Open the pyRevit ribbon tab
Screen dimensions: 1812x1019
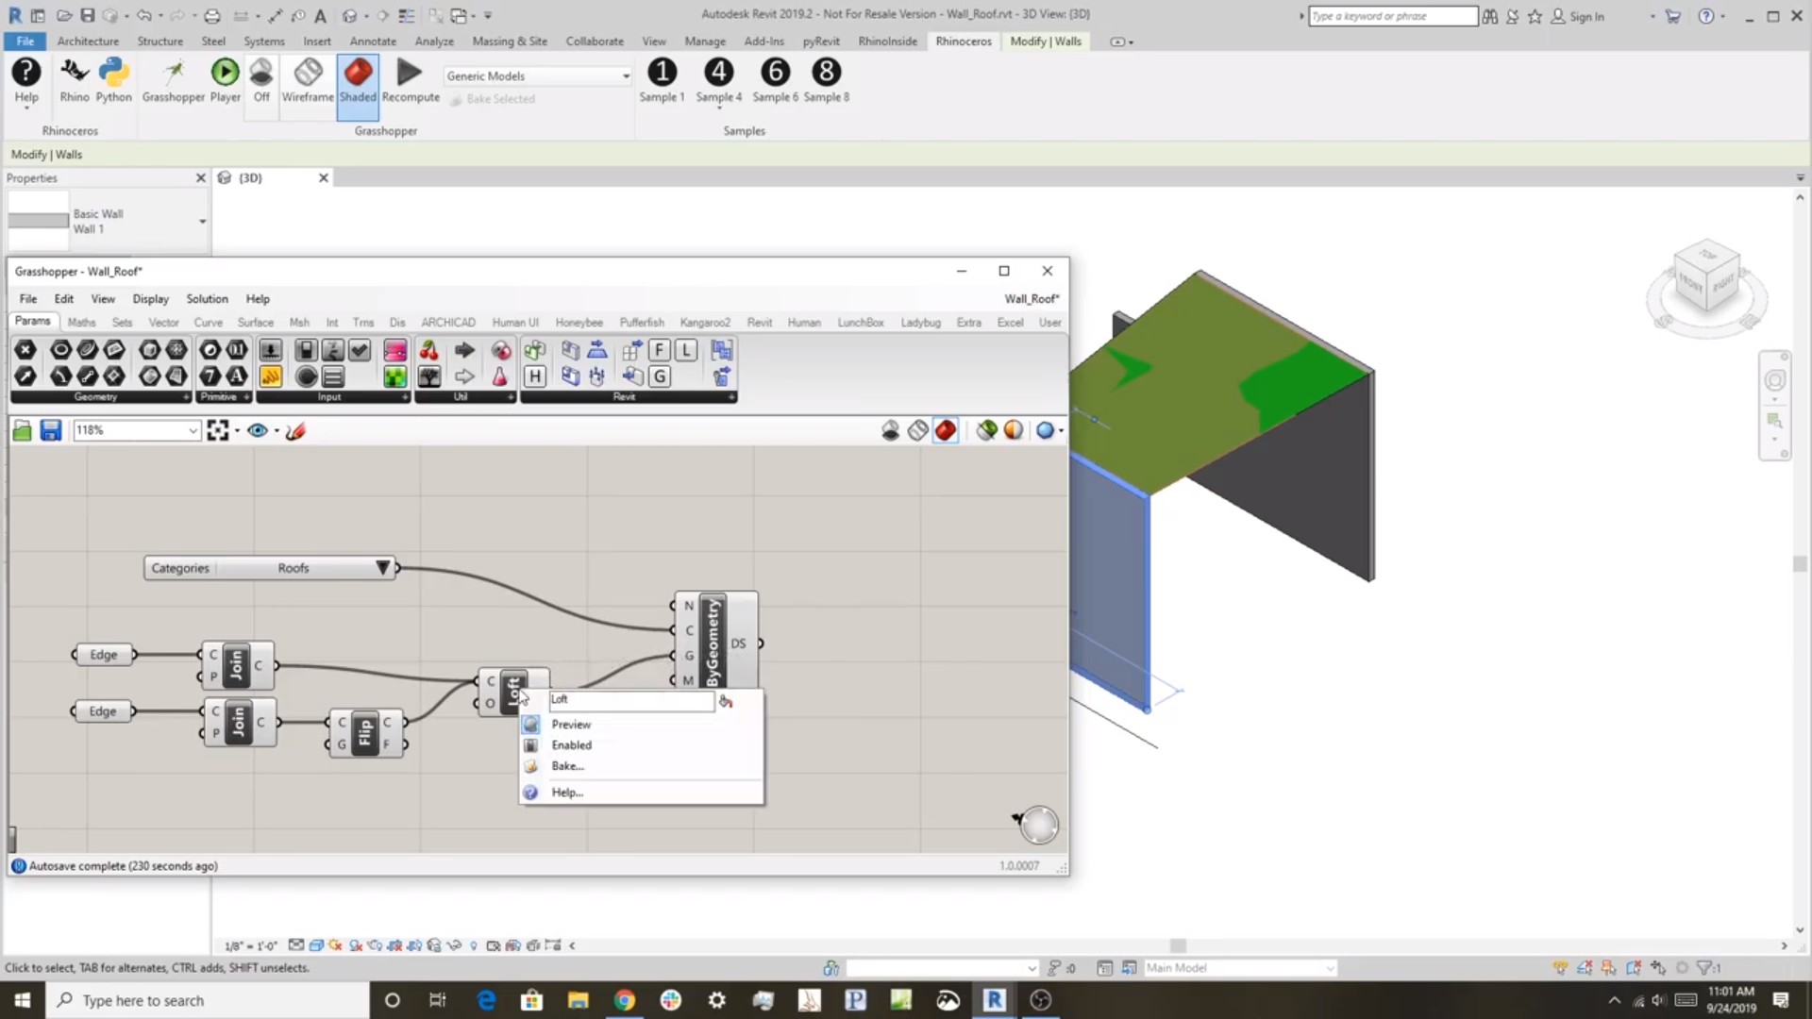(x=820, y=42)
